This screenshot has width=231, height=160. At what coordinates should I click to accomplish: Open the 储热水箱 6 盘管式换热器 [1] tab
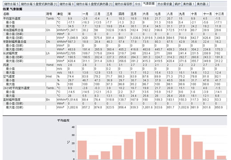94,4
